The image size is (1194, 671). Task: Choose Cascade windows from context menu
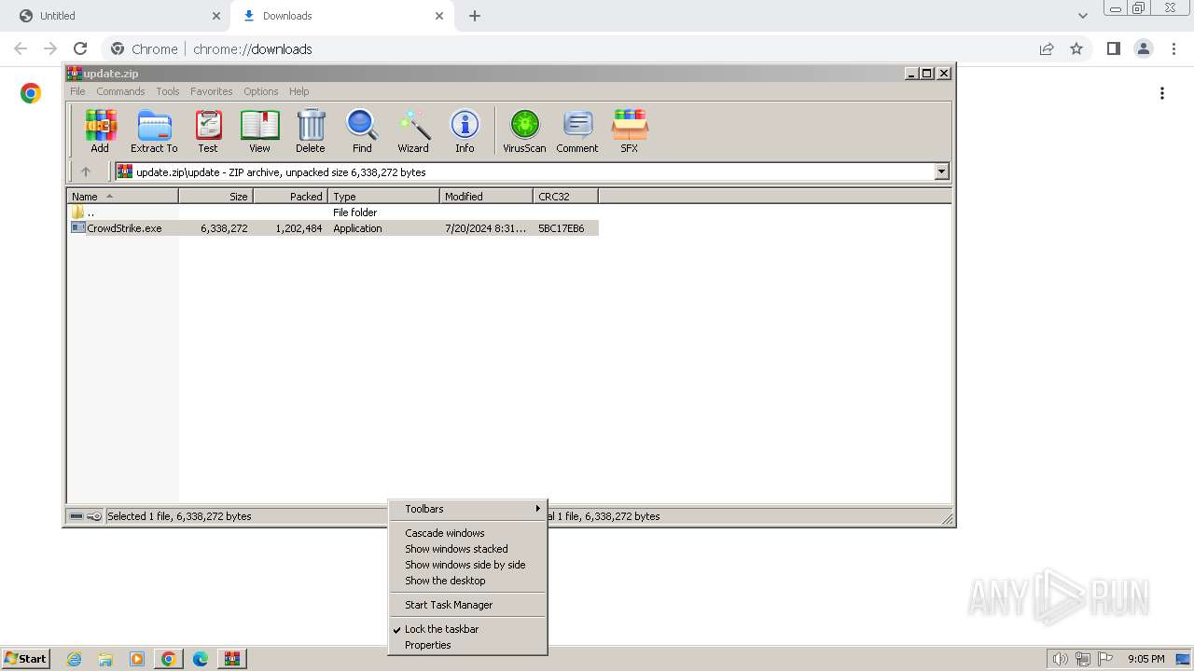pyautogui.click(x=467, y=533)
